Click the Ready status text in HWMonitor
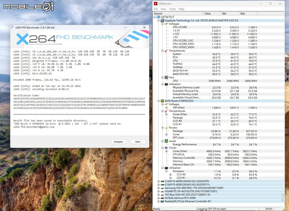The image size is (289, 211). [157, 209]
